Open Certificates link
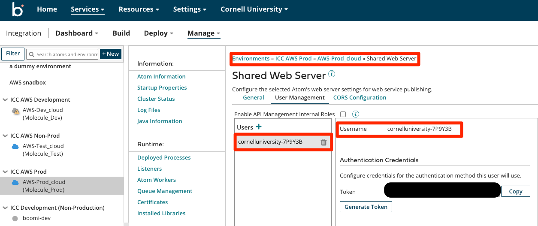 (x=153, y=202)
